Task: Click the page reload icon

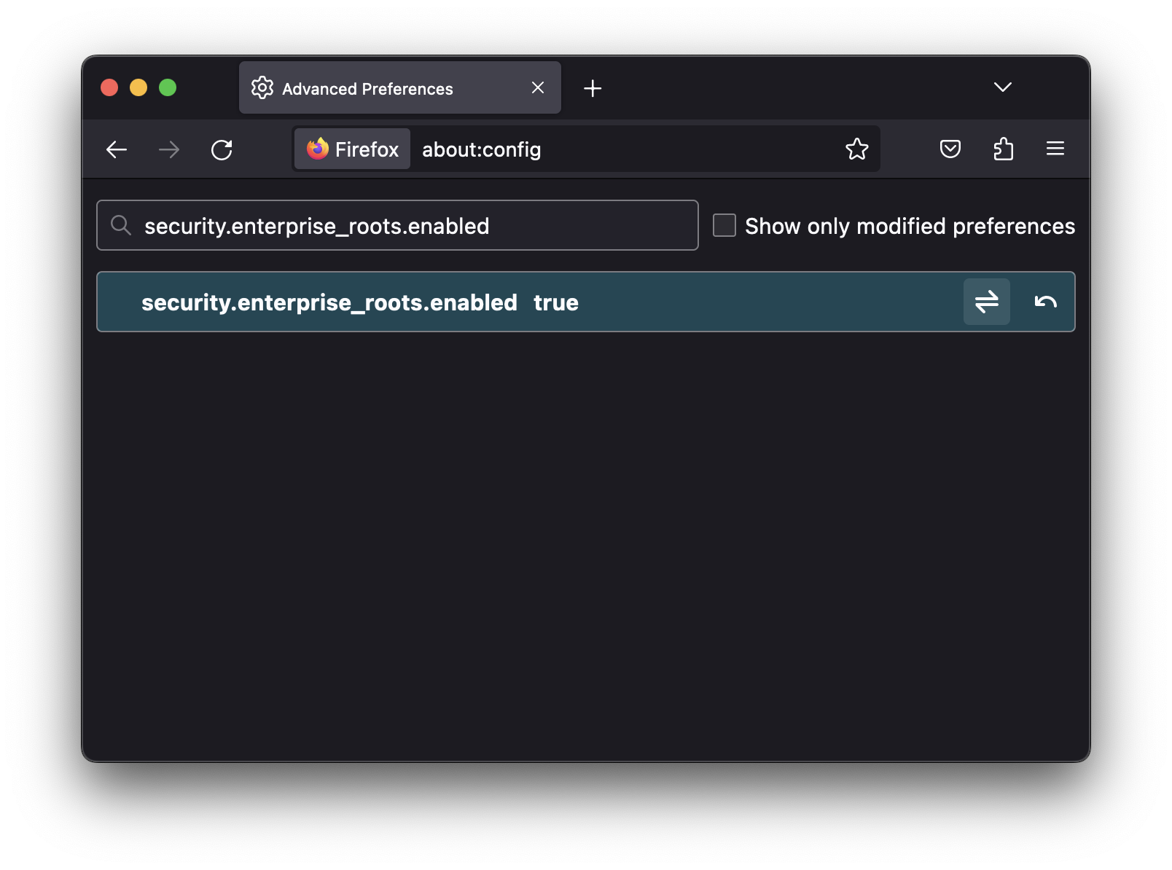Action: pos(223,149)
